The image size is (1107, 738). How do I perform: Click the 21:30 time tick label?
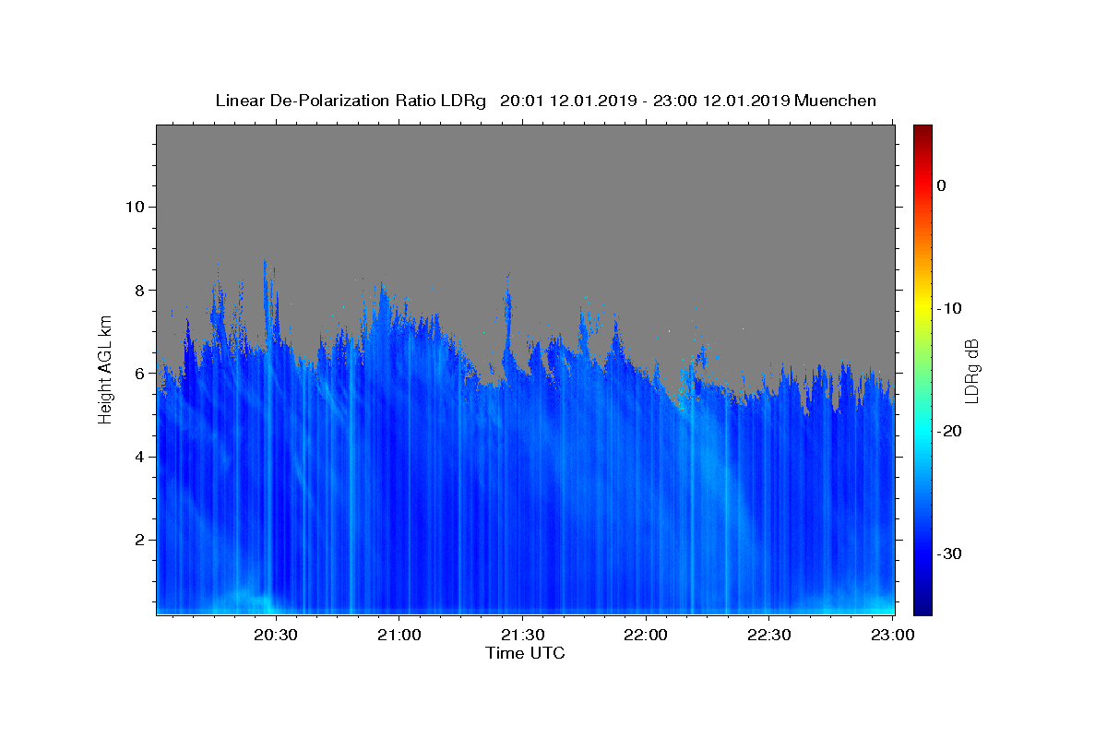522,636
